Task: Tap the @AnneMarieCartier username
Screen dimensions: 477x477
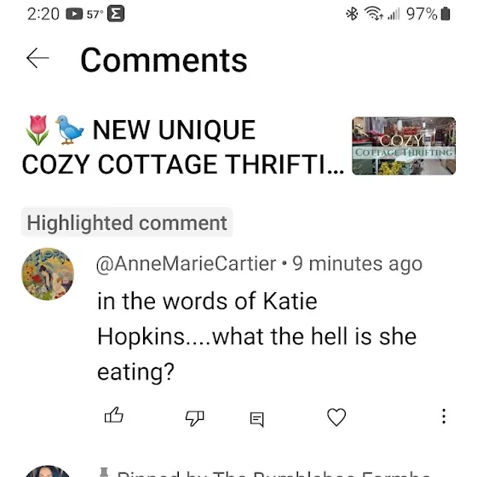Action: tap(187, 264)
